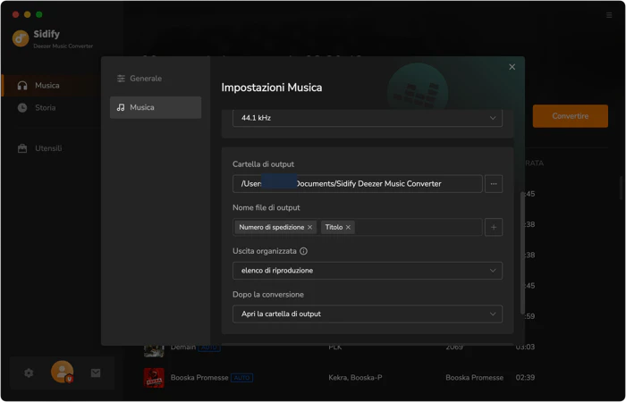Open settings via the gear icon
The image size is (626, 402).
click(29, 373)
